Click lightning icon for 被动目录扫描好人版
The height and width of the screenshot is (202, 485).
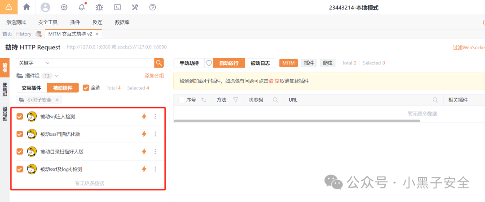[x=144, y=151]
